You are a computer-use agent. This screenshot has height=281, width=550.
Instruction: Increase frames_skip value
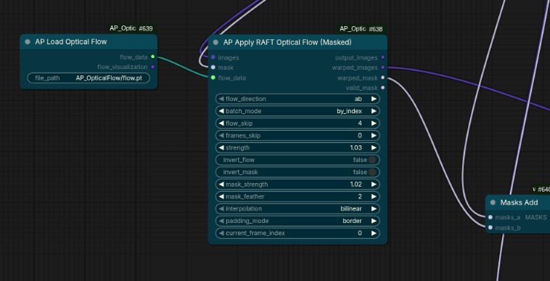pos(374,135)
